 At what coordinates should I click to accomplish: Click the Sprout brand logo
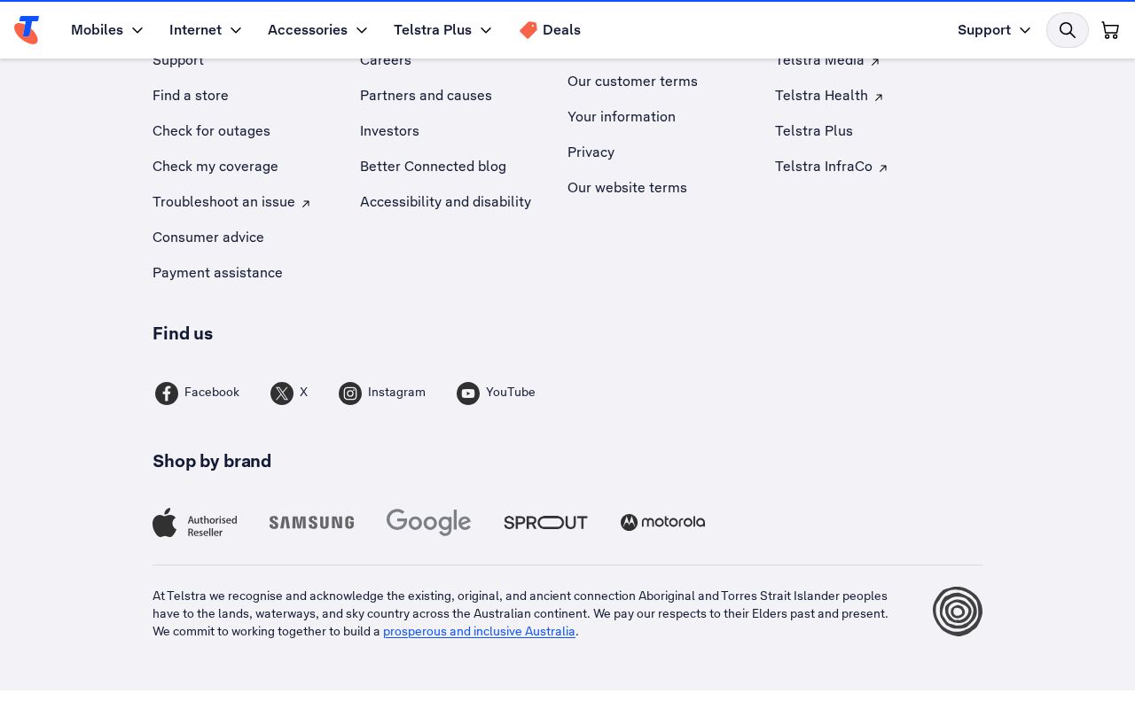click(x=546, y=523)
